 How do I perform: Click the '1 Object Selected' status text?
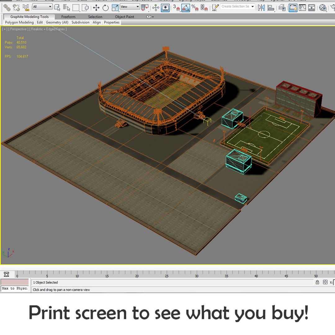click(x=46, y=283)
